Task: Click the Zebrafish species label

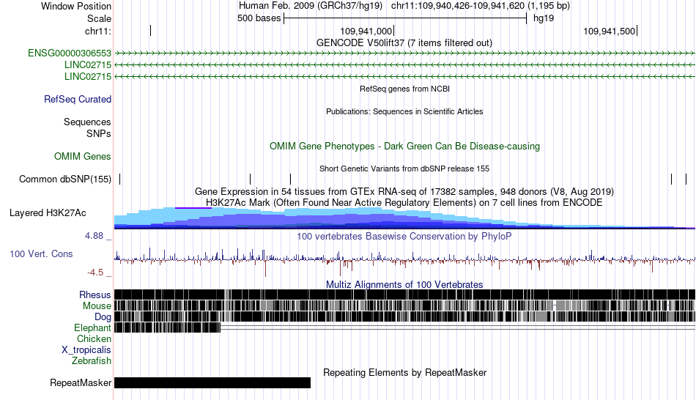Action: pos(92,361)
